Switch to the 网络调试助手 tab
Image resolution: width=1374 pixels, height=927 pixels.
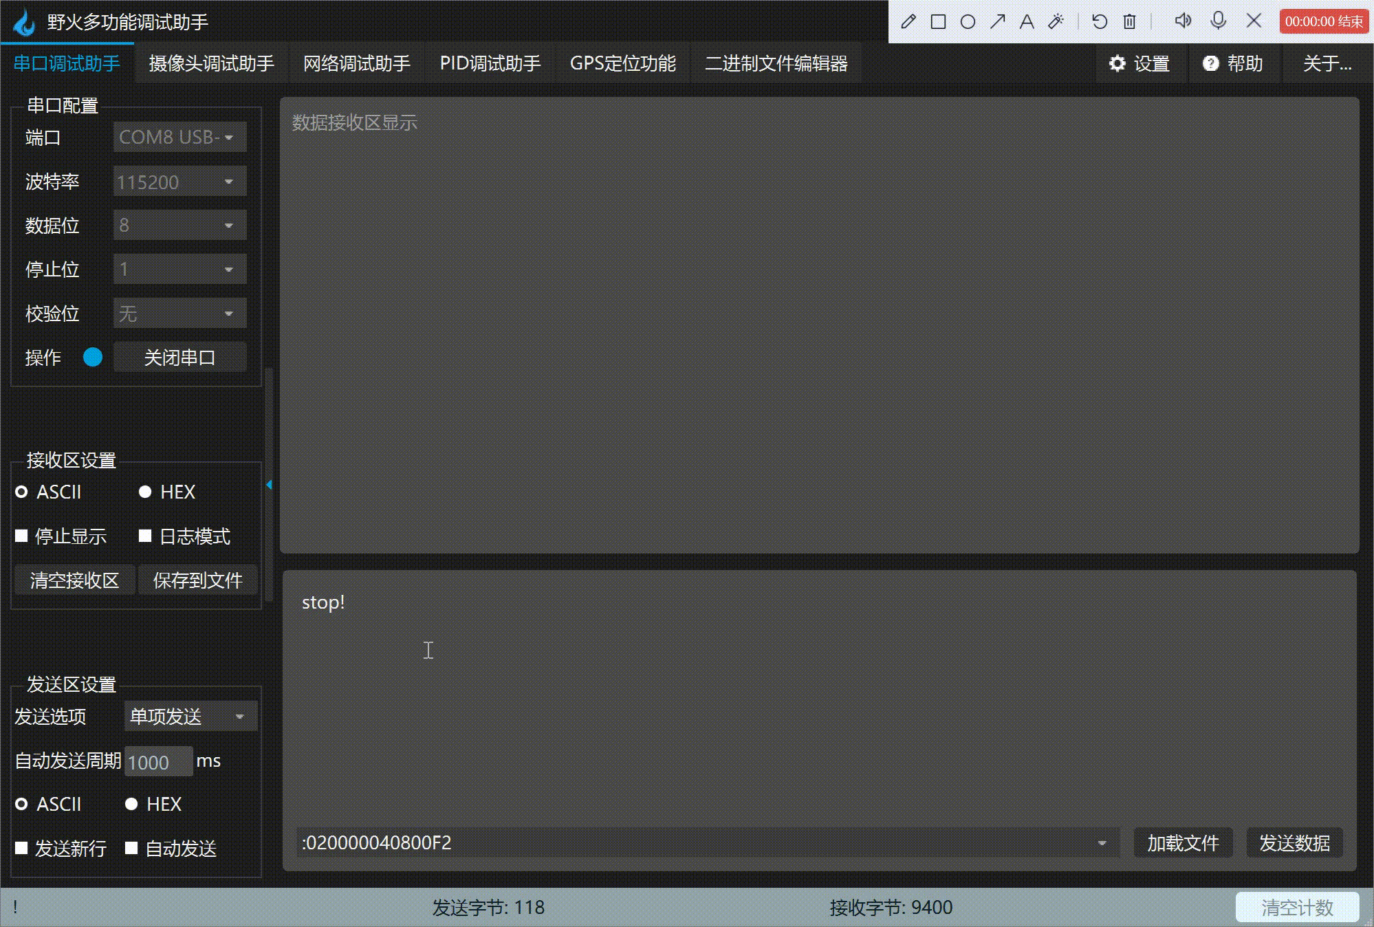coord(356,63)
